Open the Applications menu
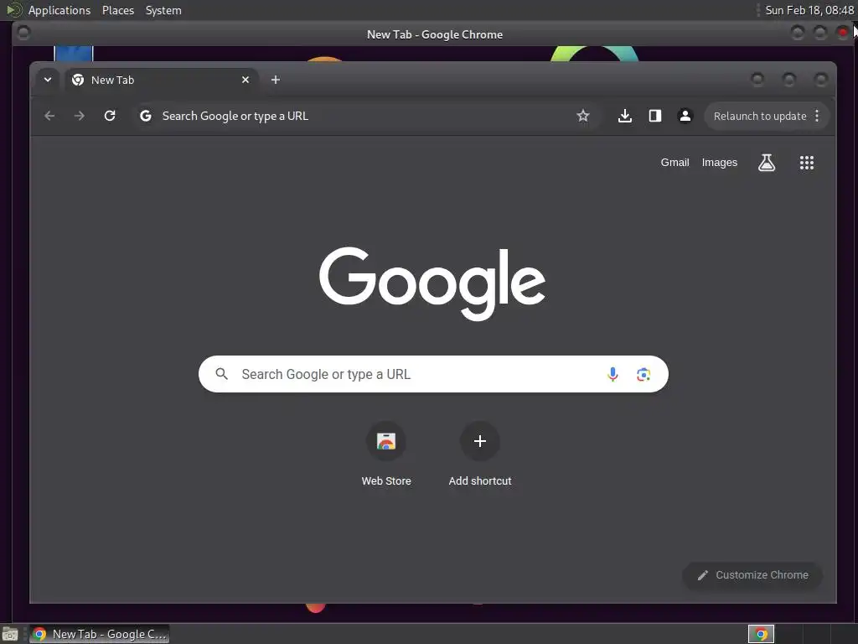858x644 pixels. tap(59, 10)
